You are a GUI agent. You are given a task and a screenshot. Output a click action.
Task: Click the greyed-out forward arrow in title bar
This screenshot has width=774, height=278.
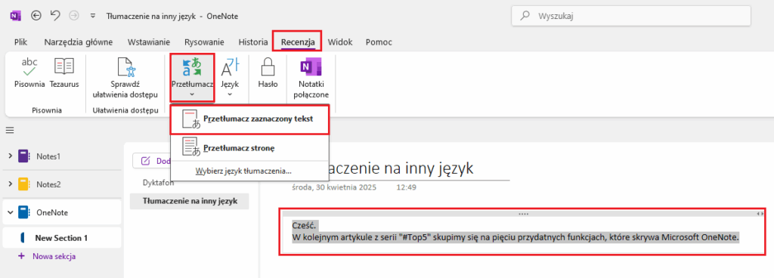pyautogui.click(x=74, y=16)
